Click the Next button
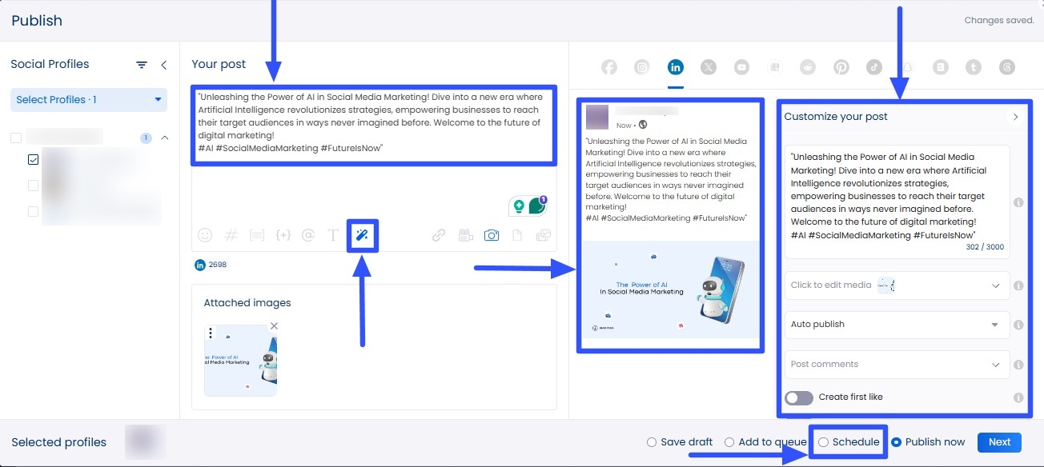The width and height of the screenshot is (1044, 467). [998, 441]
